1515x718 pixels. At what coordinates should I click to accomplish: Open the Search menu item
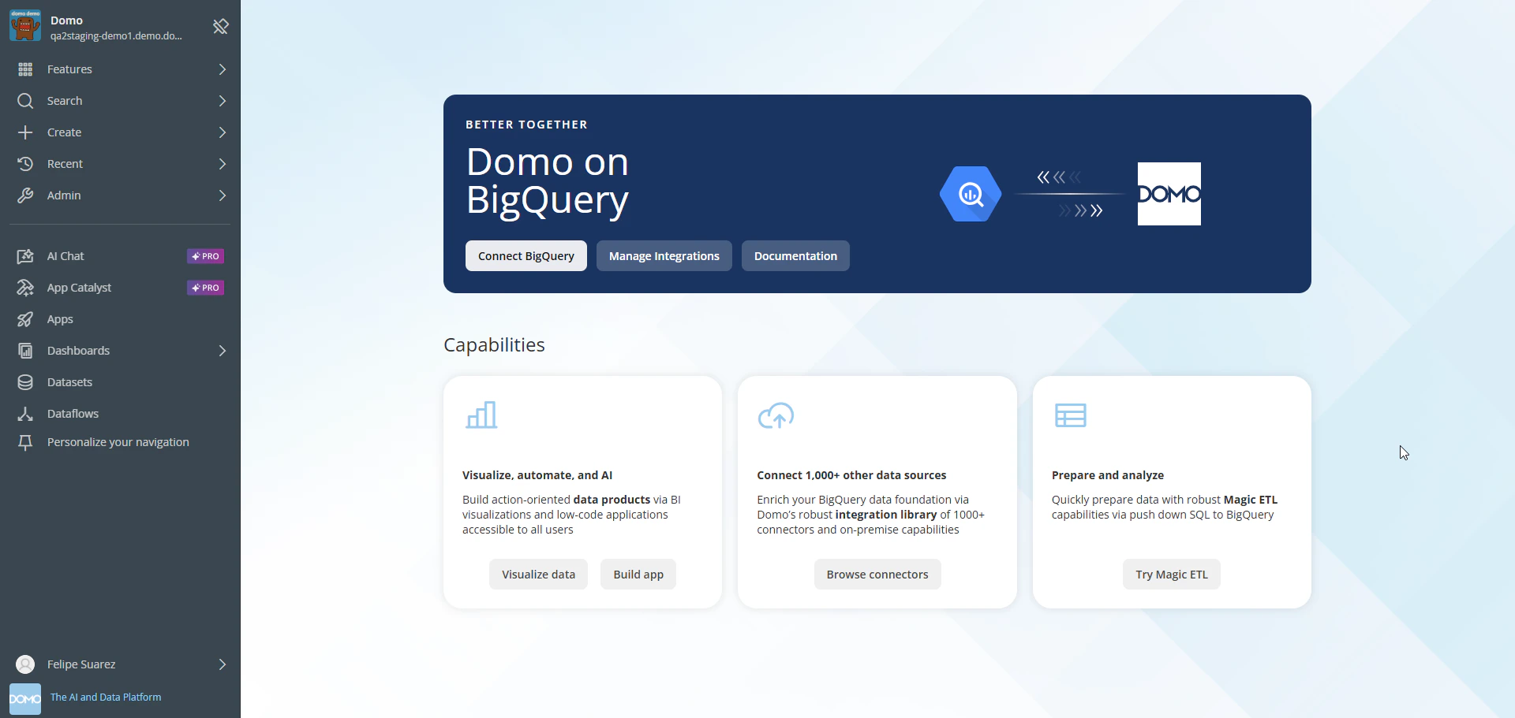pyautogui.click(x=120, y=101)
